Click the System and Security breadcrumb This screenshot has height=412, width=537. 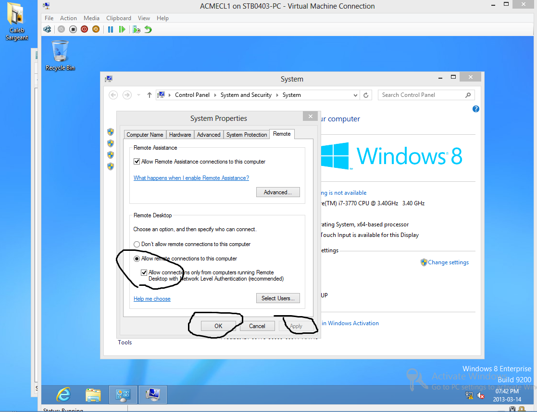click(x=246, y=95)
